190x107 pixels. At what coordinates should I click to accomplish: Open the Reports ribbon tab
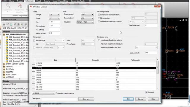(x=47, y=1)
